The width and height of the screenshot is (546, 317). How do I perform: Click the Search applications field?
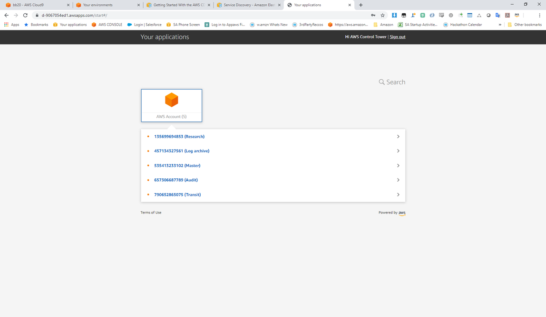(x=392, y=82)
